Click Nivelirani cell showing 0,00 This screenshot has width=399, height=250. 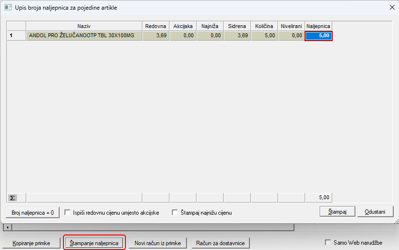tap(292, 36)
